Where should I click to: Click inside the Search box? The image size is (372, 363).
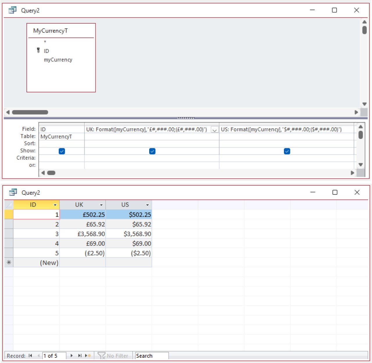pyautogui.click(x=151, y=355)
